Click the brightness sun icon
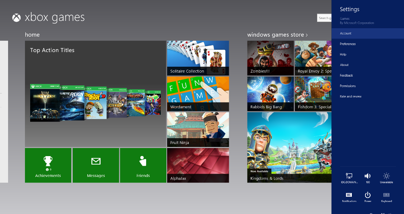Image resolution: width=404 pixels, height=214 pixels. tap(386, 176)
